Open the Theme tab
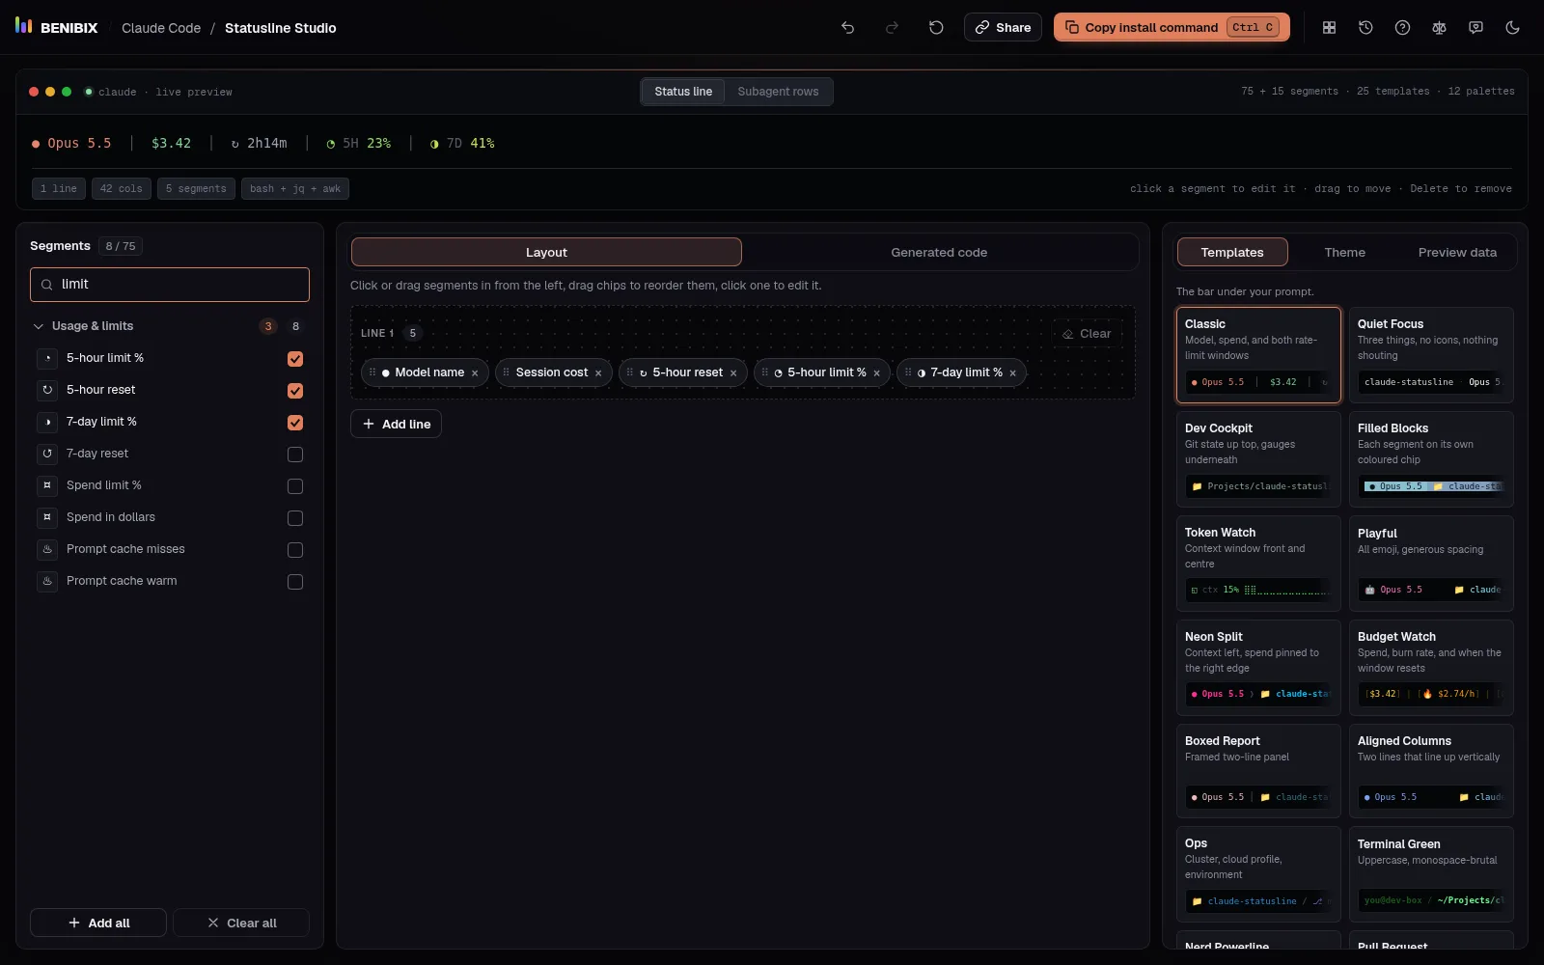The image size is (1544, 965). click(x=1344, y=253)
